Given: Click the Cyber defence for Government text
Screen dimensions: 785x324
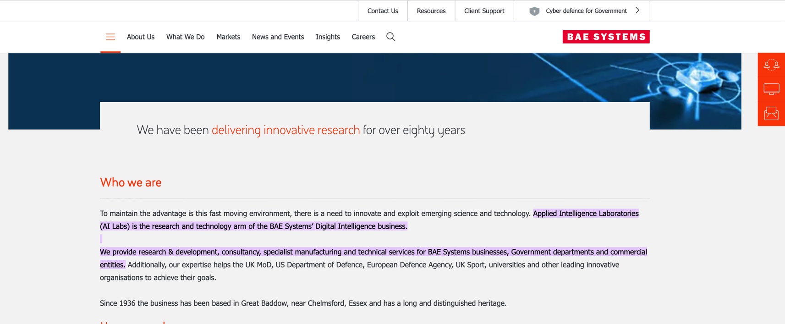Looking at the screenshot, I should tap(586, 11).
